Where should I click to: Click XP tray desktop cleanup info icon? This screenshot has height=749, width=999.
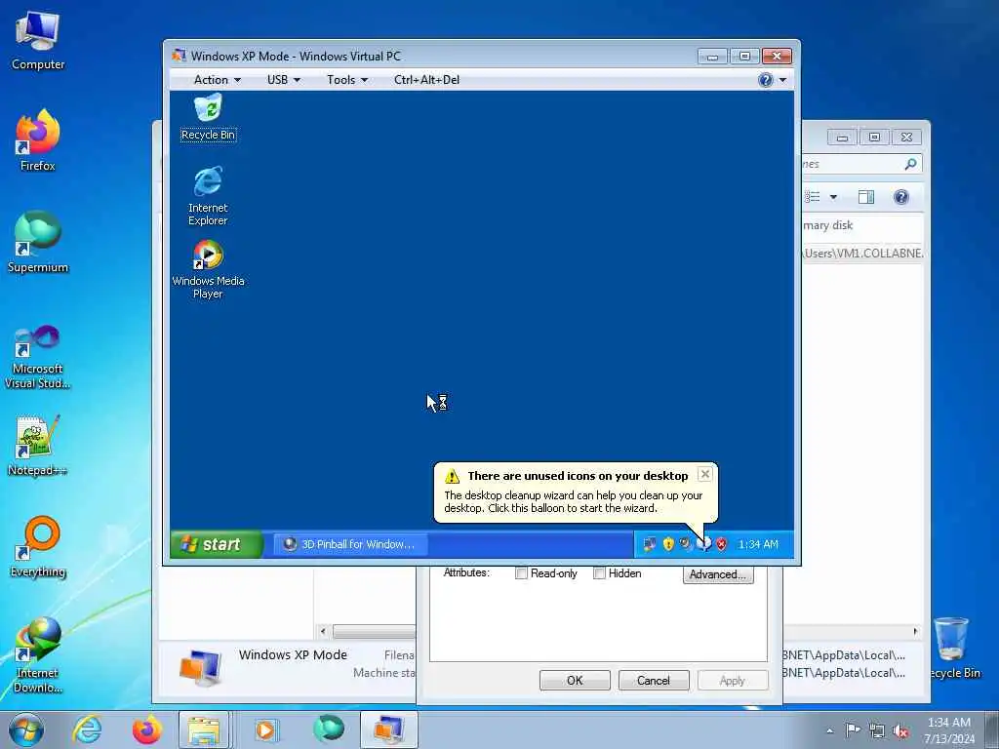[x=704, y=544]
